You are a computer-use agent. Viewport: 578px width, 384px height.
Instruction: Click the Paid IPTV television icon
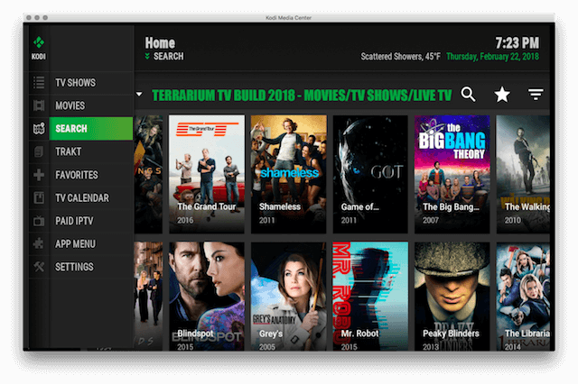tap(39, 221)
